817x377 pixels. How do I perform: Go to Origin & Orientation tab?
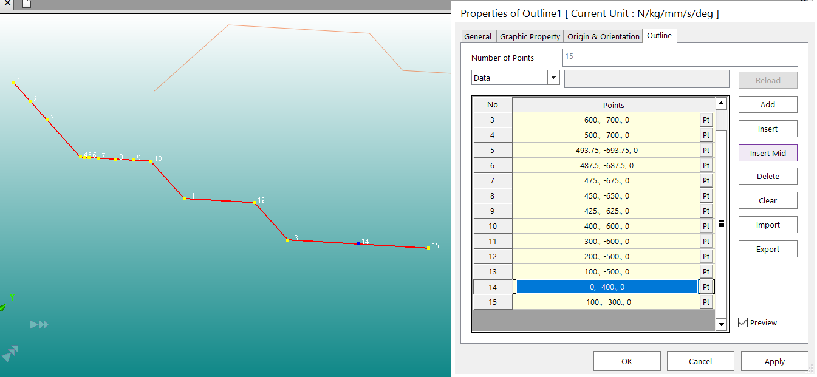click(603, 36)
